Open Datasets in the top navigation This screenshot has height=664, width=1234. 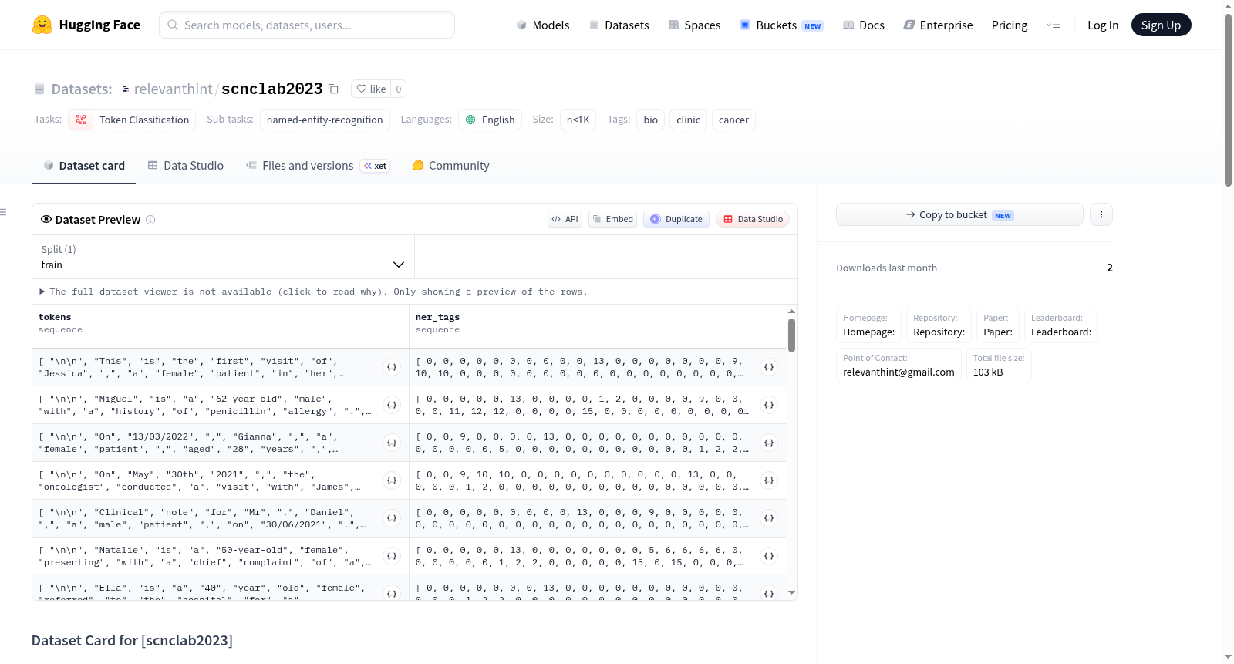619,25
